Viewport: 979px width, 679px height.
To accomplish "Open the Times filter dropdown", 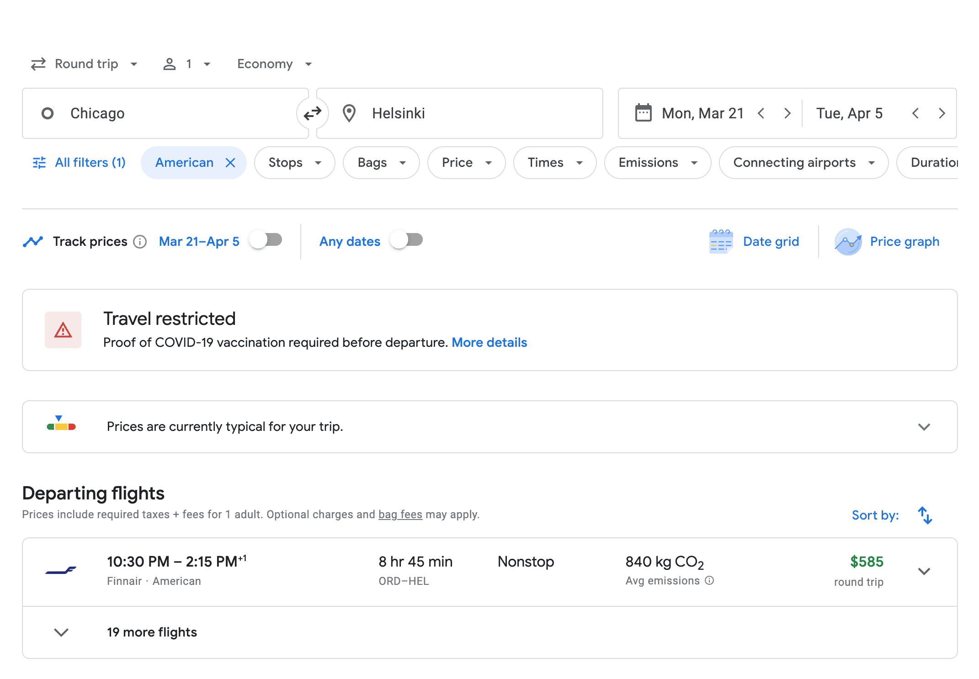I will [x=555, y=163].
